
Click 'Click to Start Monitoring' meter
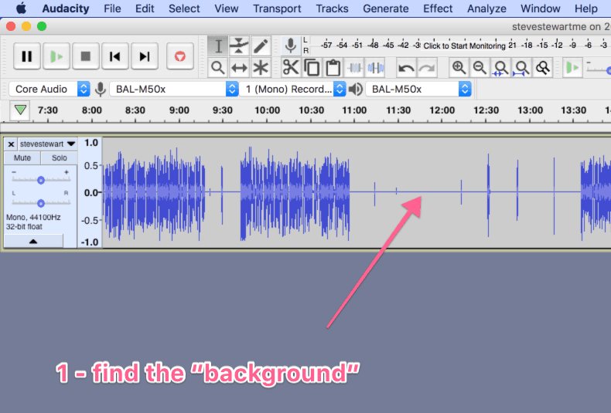click(464, 46)
